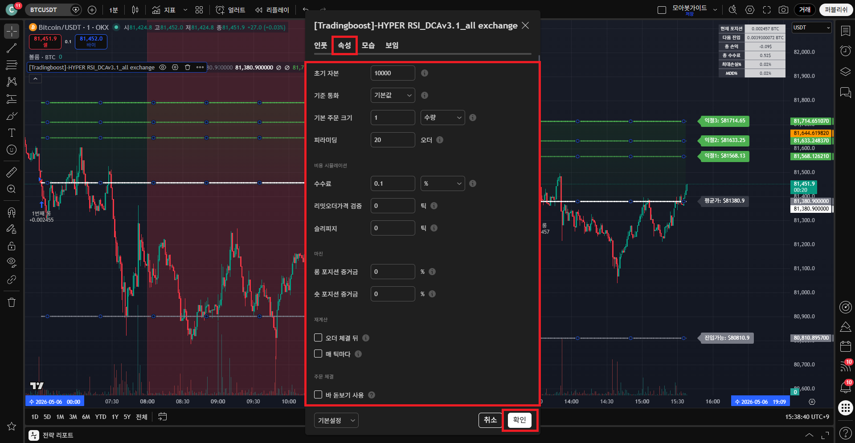Enable 매 틱마다 checkbox

coord(318,354)
